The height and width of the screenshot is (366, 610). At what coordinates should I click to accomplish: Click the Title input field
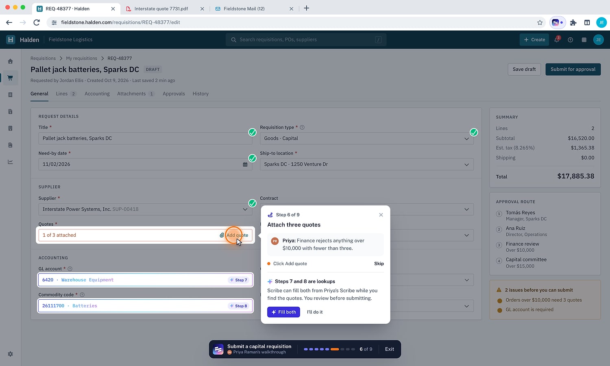pos(146,138)
